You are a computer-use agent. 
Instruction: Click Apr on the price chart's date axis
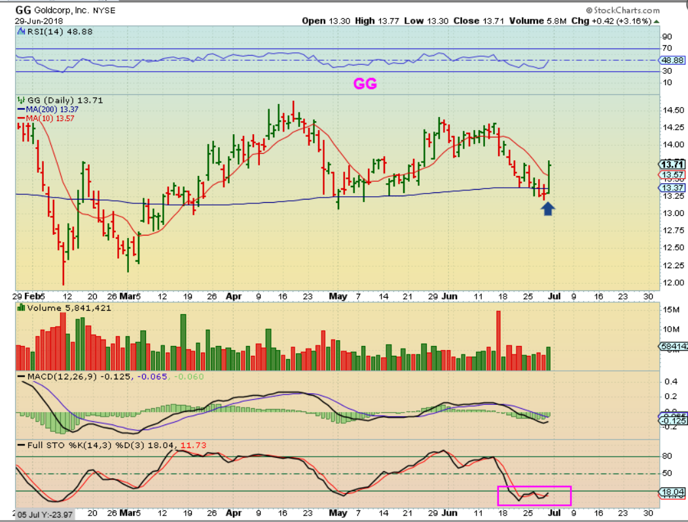tap(234, 296)
